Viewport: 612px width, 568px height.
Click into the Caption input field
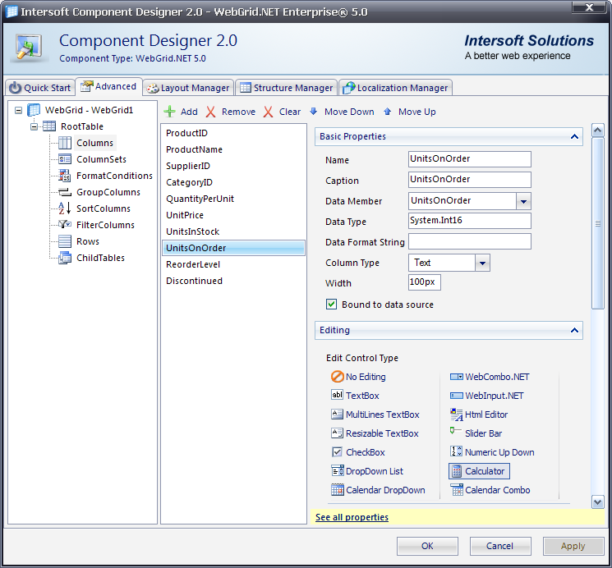[470, 180]
